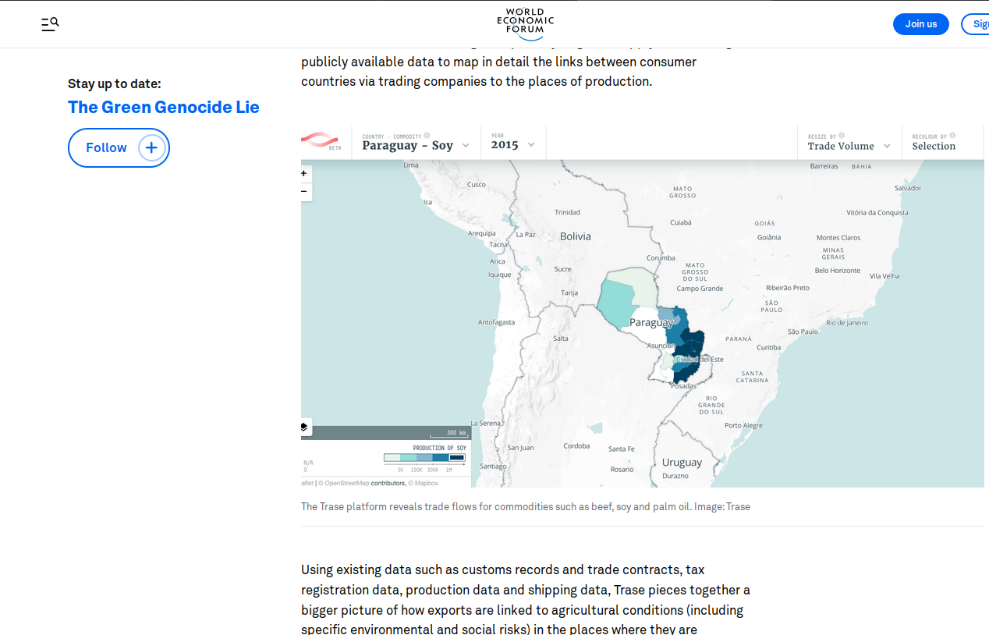
Task: Click the Salvador city label
Action: [908, 188]
